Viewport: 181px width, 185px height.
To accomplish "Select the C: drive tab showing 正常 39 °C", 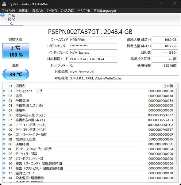I will tap(11, 19).
